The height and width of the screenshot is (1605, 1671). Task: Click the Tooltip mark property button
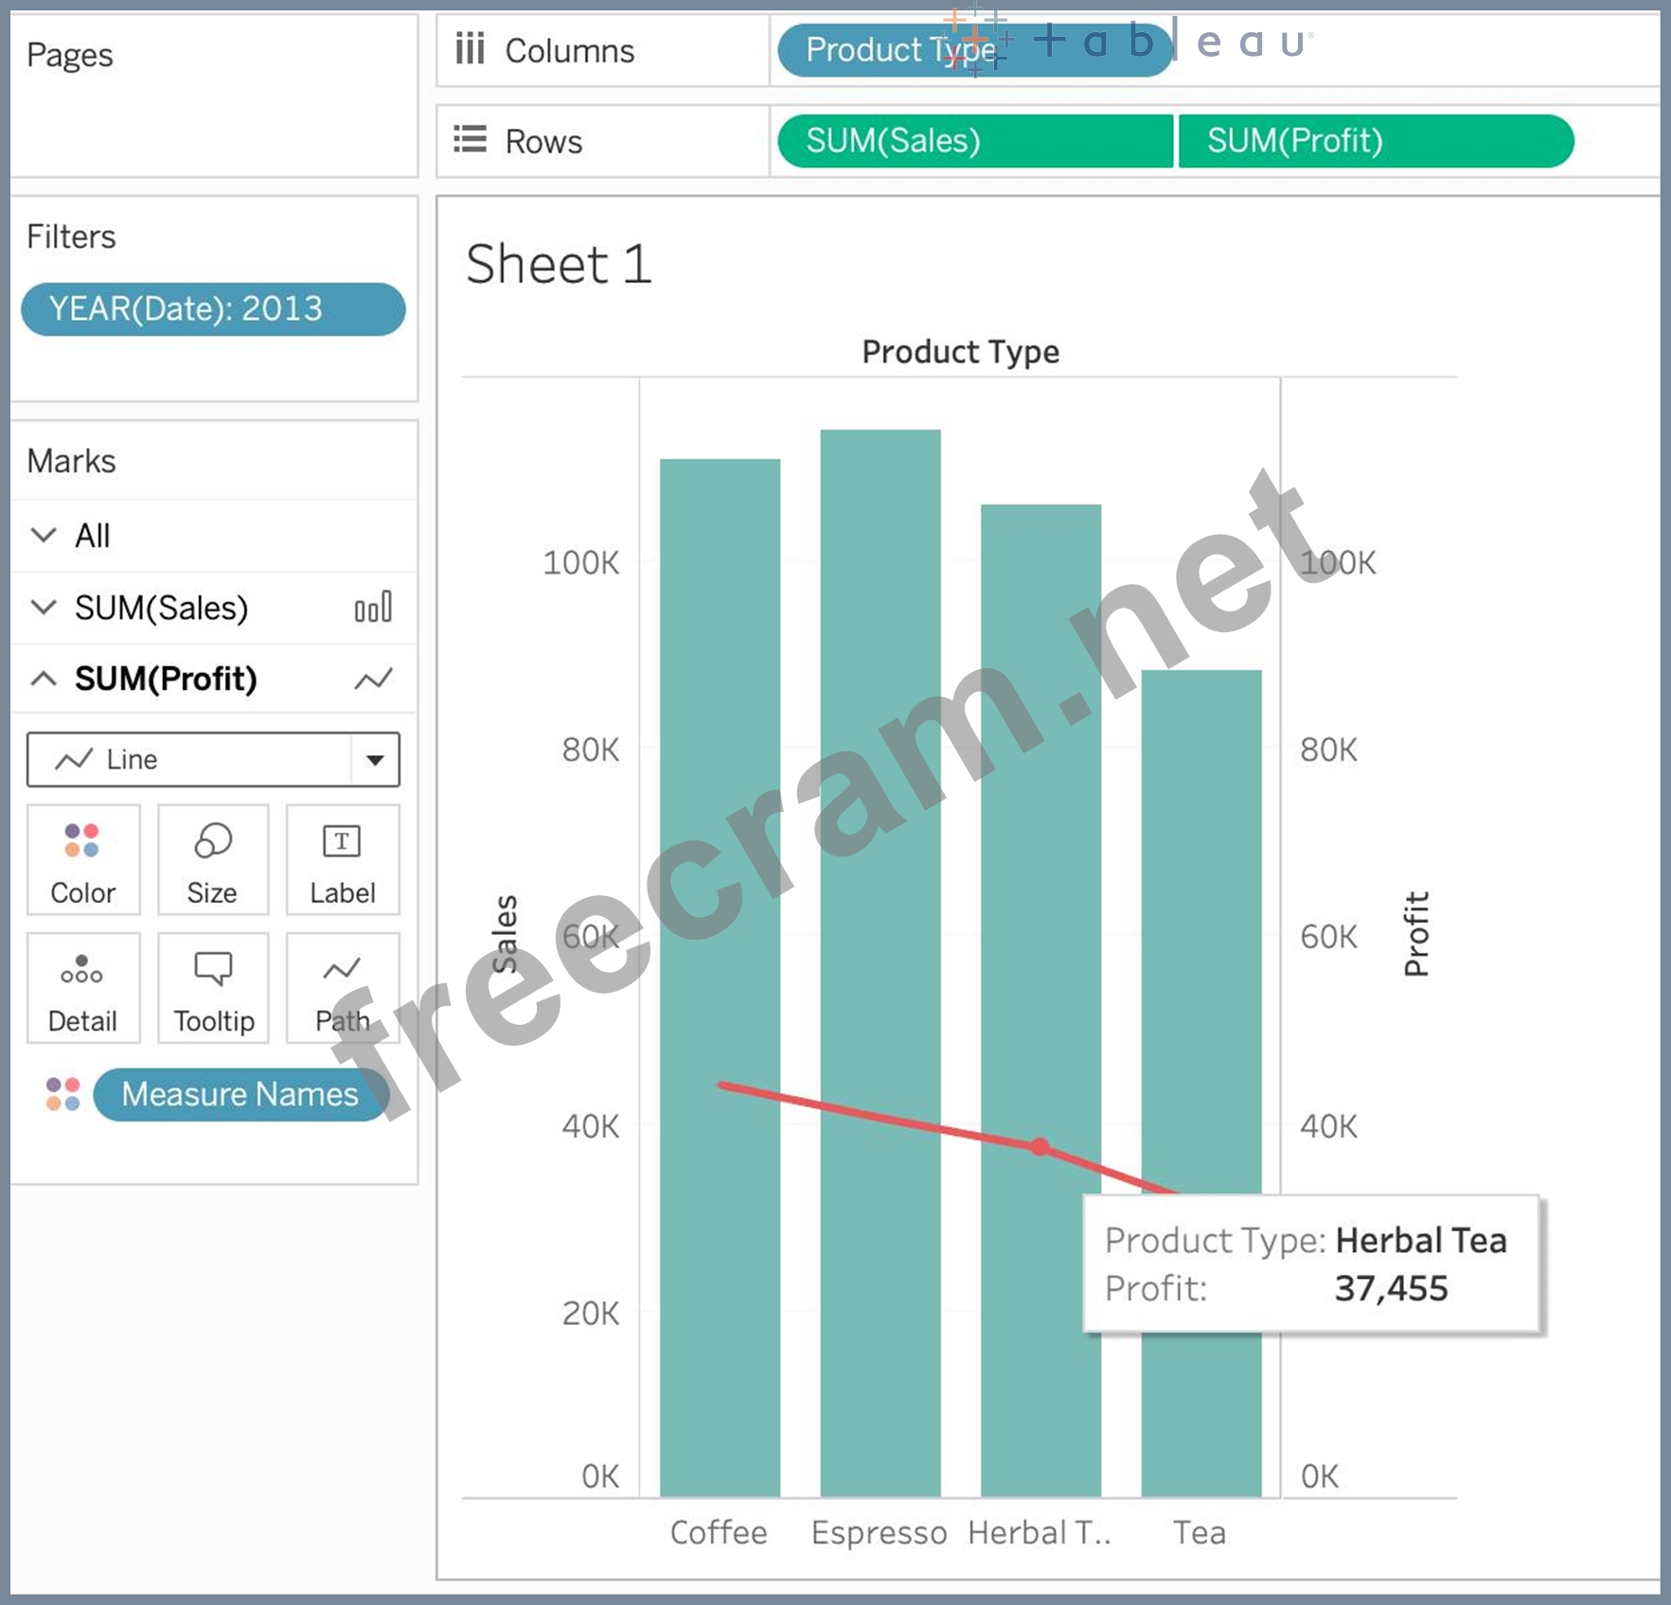(213, 988)
